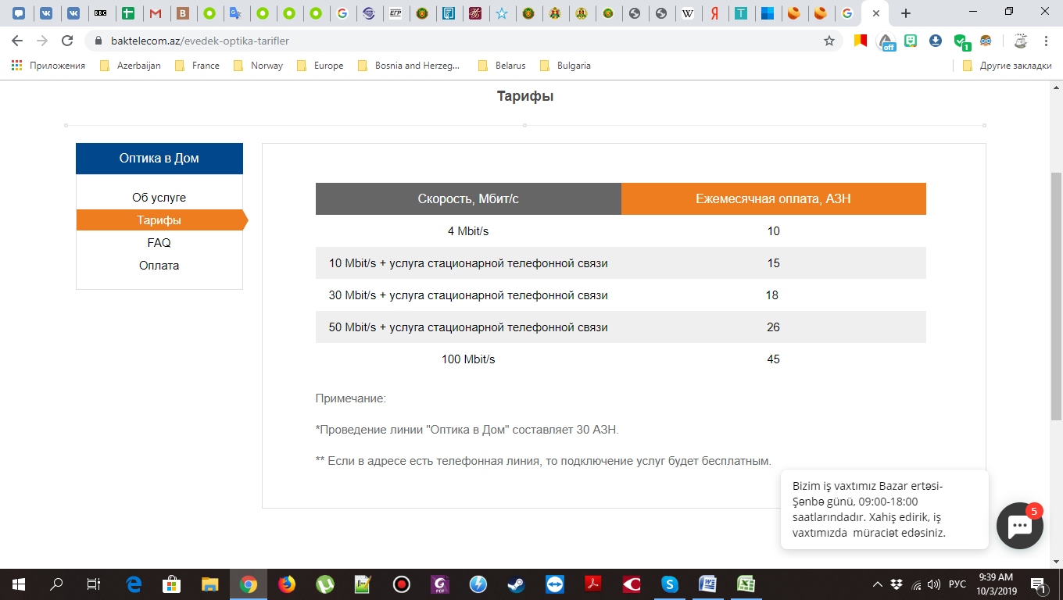This screenshot has width=1063, height=600.
Task: Select the 50 Mbit/s tariff row text
Action: [468, 327]
